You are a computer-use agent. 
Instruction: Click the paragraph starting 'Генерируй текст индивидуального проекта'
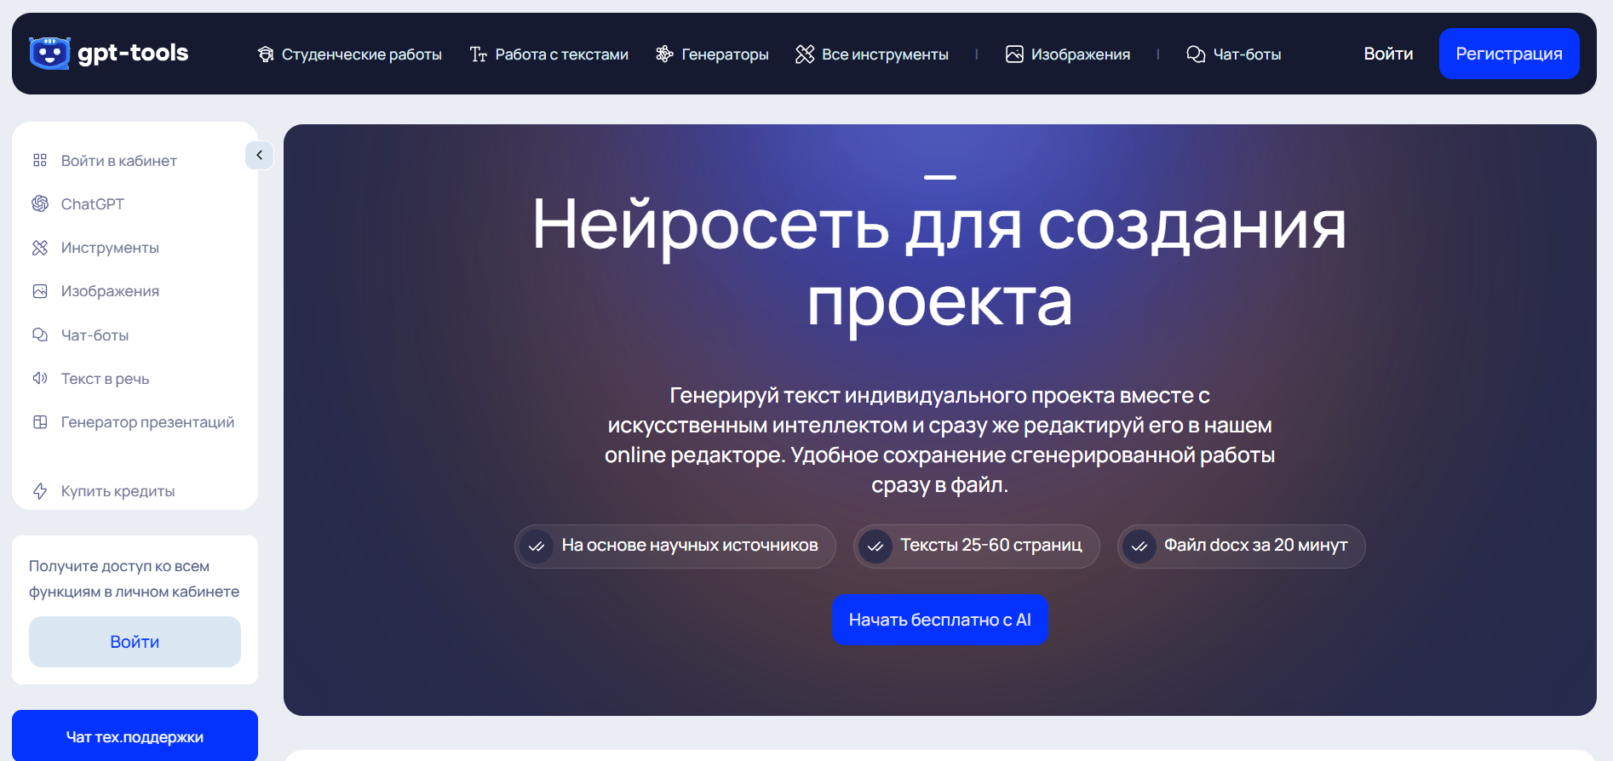(x=939, y=440)
